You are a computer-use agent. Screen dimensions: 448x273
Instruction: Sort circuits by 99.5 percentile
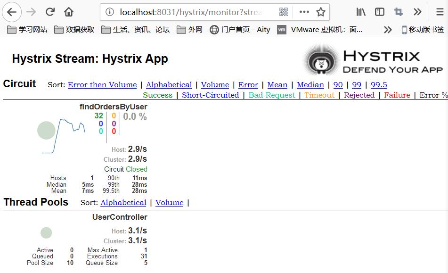tap(379, 85)
